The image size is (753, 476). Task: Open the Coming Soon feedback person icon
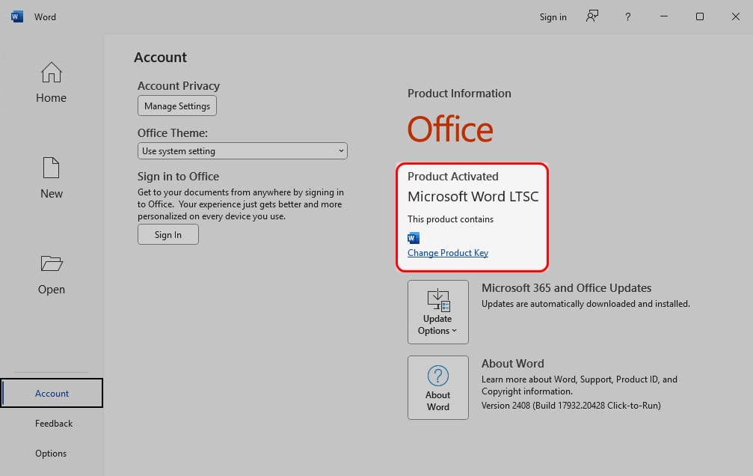point(592,16)
